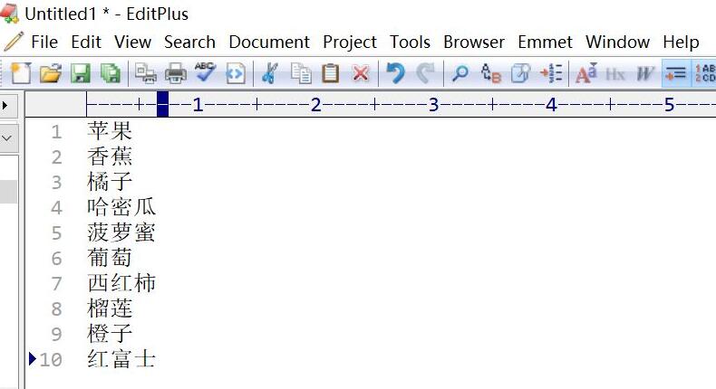Open font settings with the Aa icon
This screenshot has height=389, width=716.
click(x=586, y=73)
